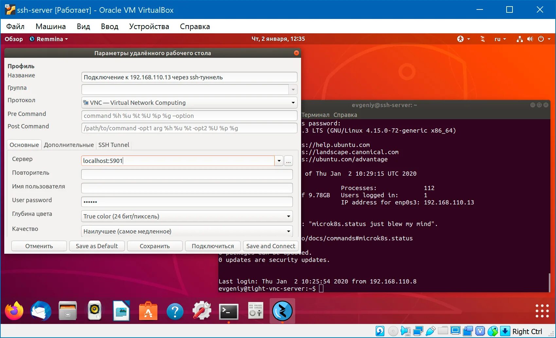Screen dimensions: 556x338
Task: Open the Вид menu
Action: click(x=83, y=26)
